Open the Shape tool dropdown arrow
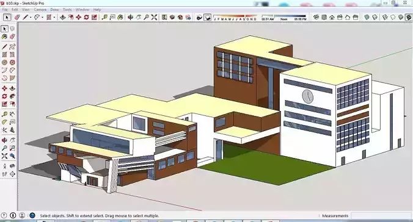413x222 pixels. [x=54, y=18]
